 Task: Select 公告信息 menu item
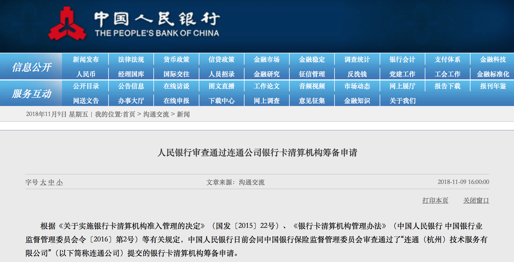tap(131, 86)
